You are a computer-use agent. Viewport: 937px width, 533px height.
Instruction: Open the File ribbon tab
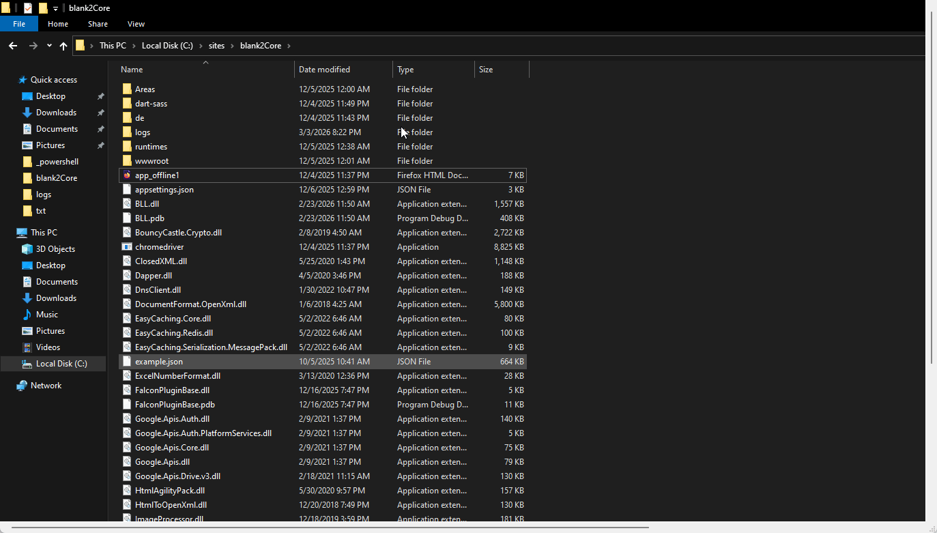tap(19, 24)
